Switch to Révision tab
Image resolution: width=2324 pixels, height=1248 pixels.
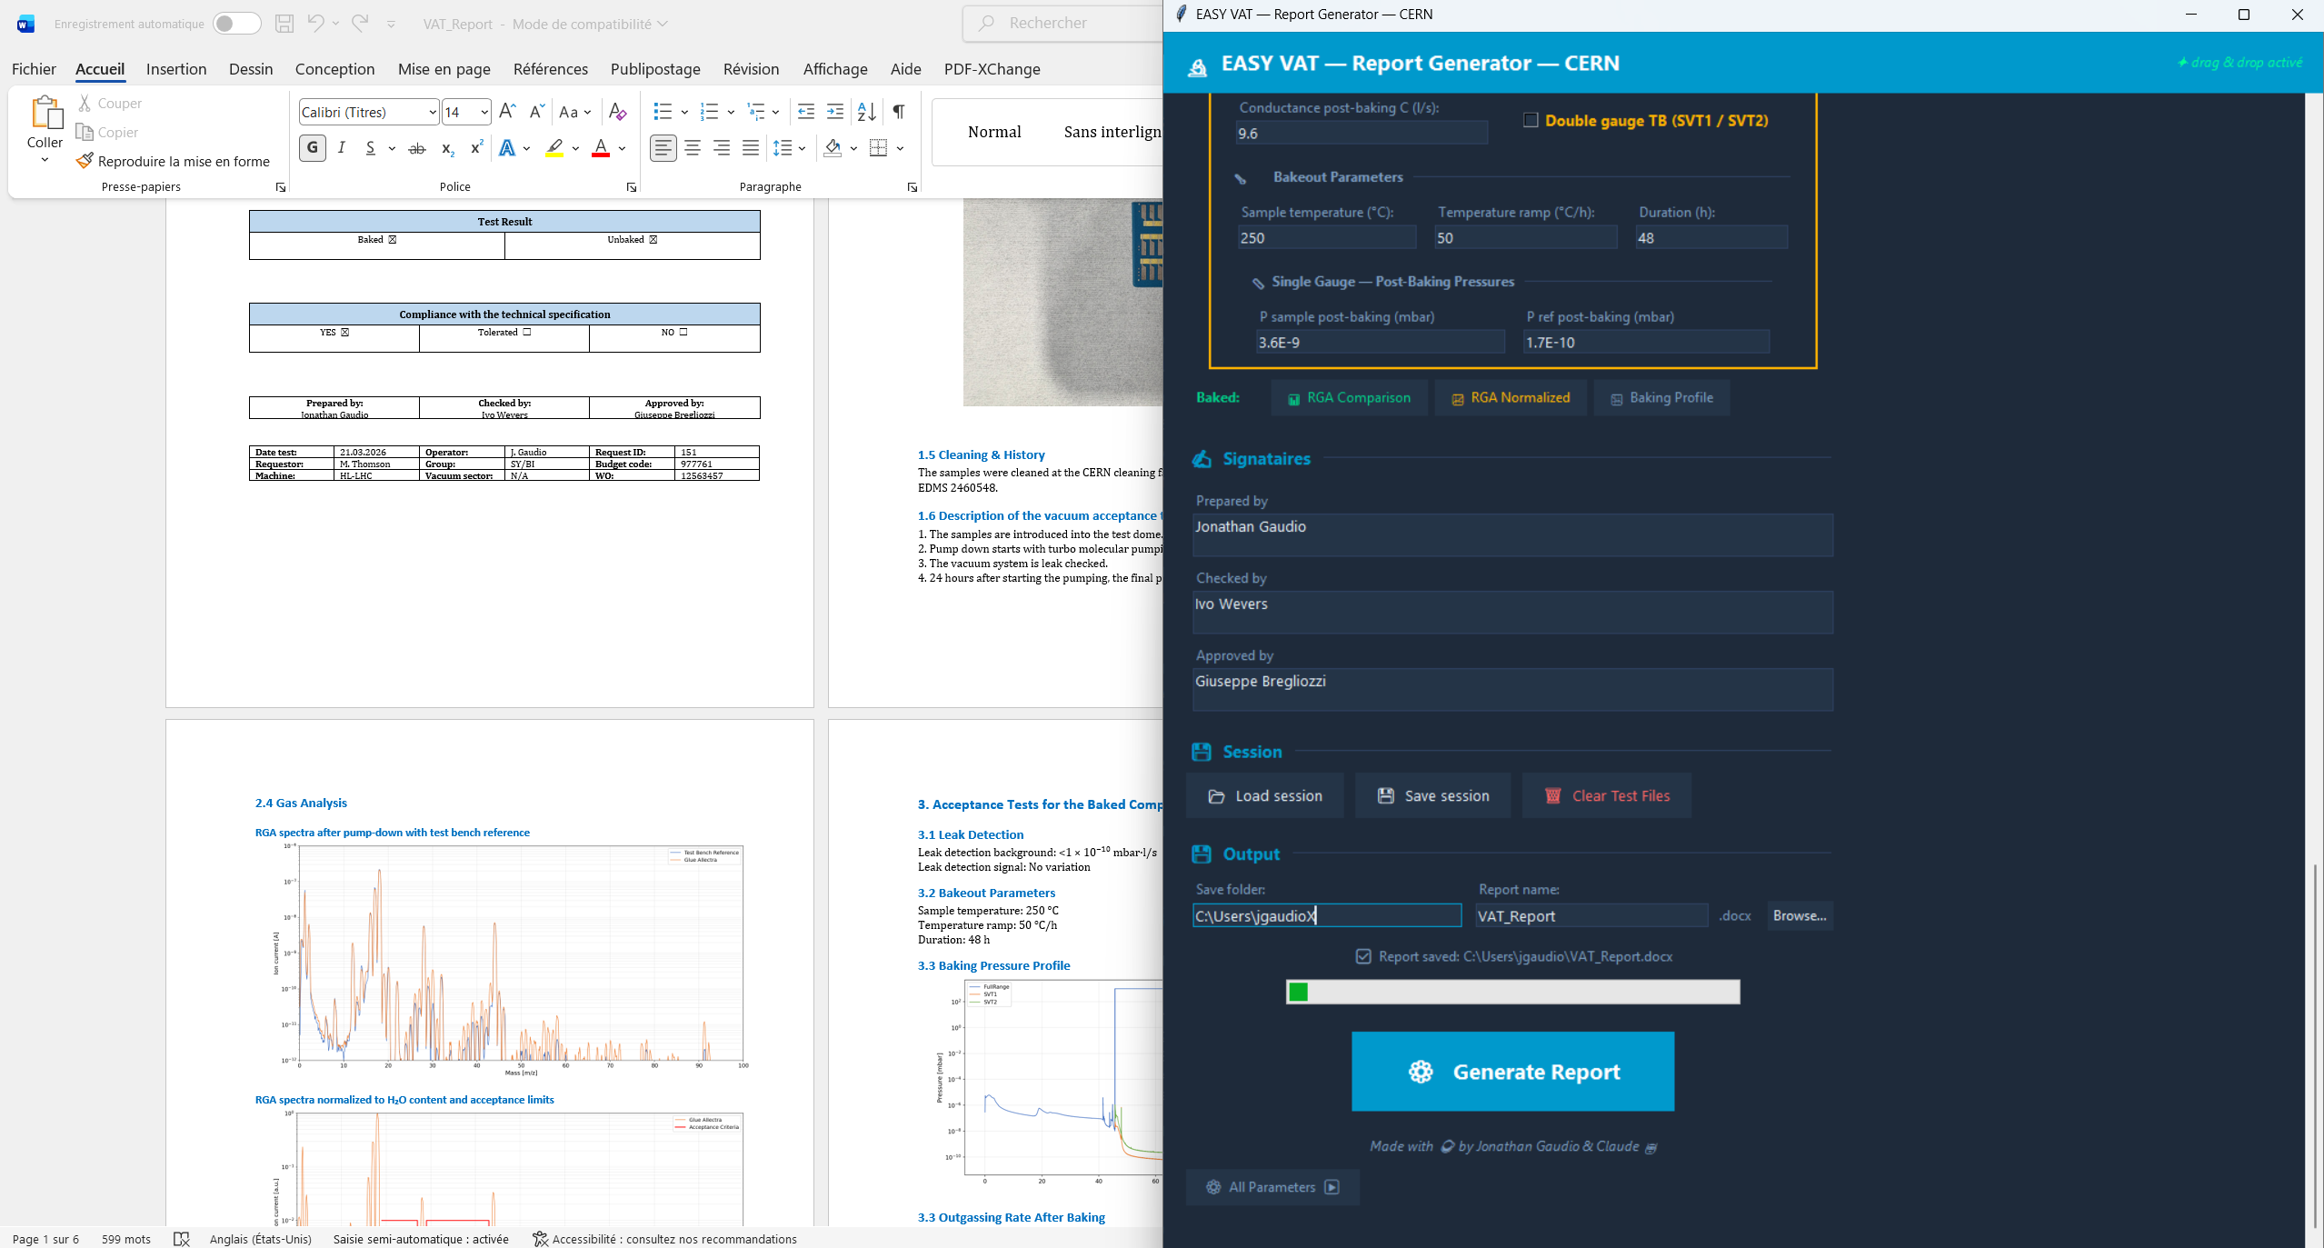pos(751,69)
